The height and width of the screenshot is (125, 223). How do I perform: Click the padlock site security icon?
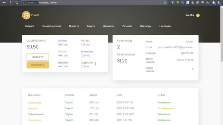point(24,2)
